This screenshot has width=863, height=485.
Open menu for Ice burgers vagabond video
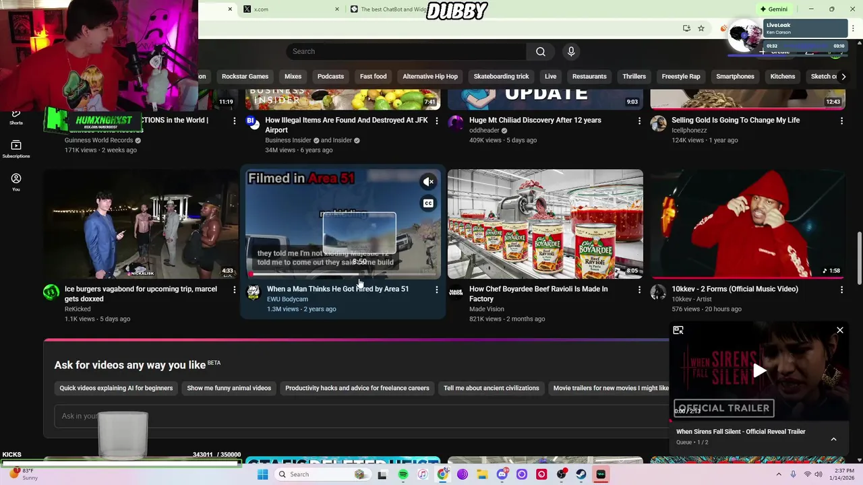(x=234, y=290)
